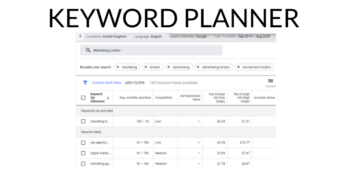Click the 'marketing lo...' keyword

[x=100, y=121]
